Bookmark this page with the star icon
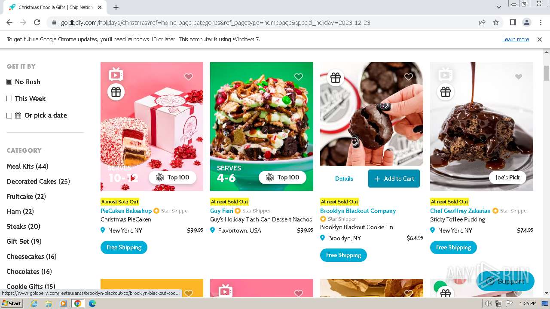The image size is (550, 309). click(496, 22)
